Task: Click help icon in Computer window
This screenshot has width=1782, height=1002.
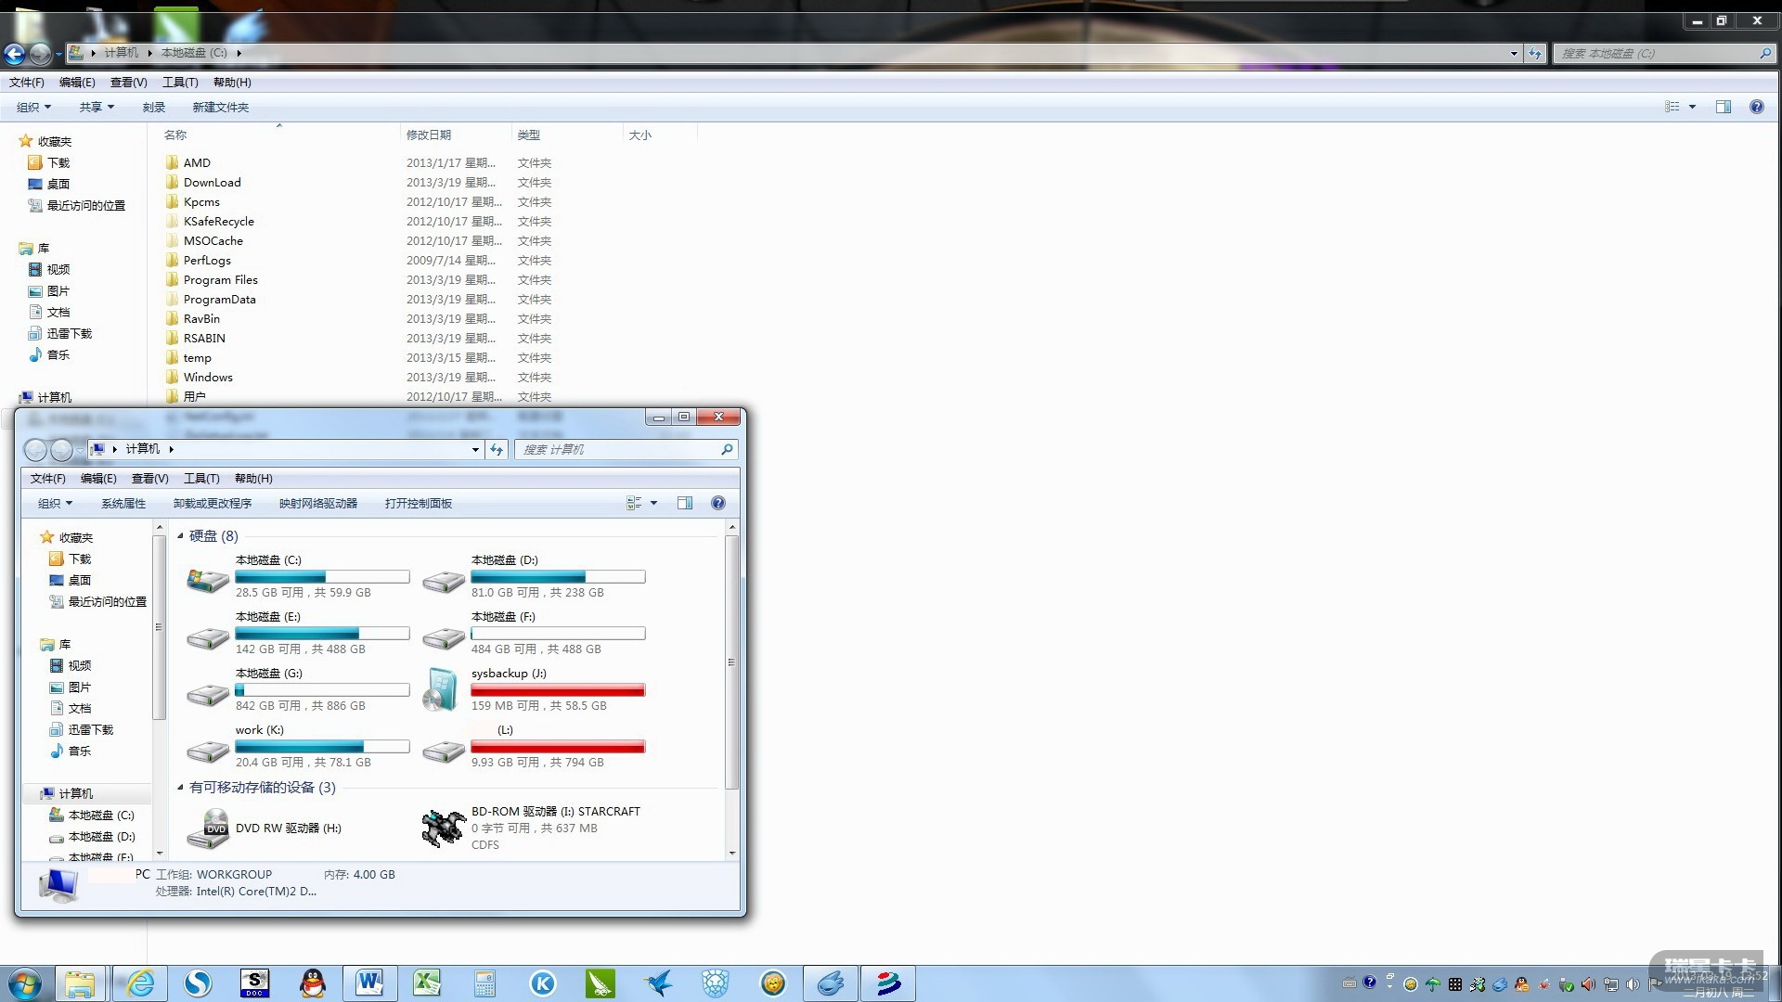Action: pyautogui.click(x=717, y=503)
